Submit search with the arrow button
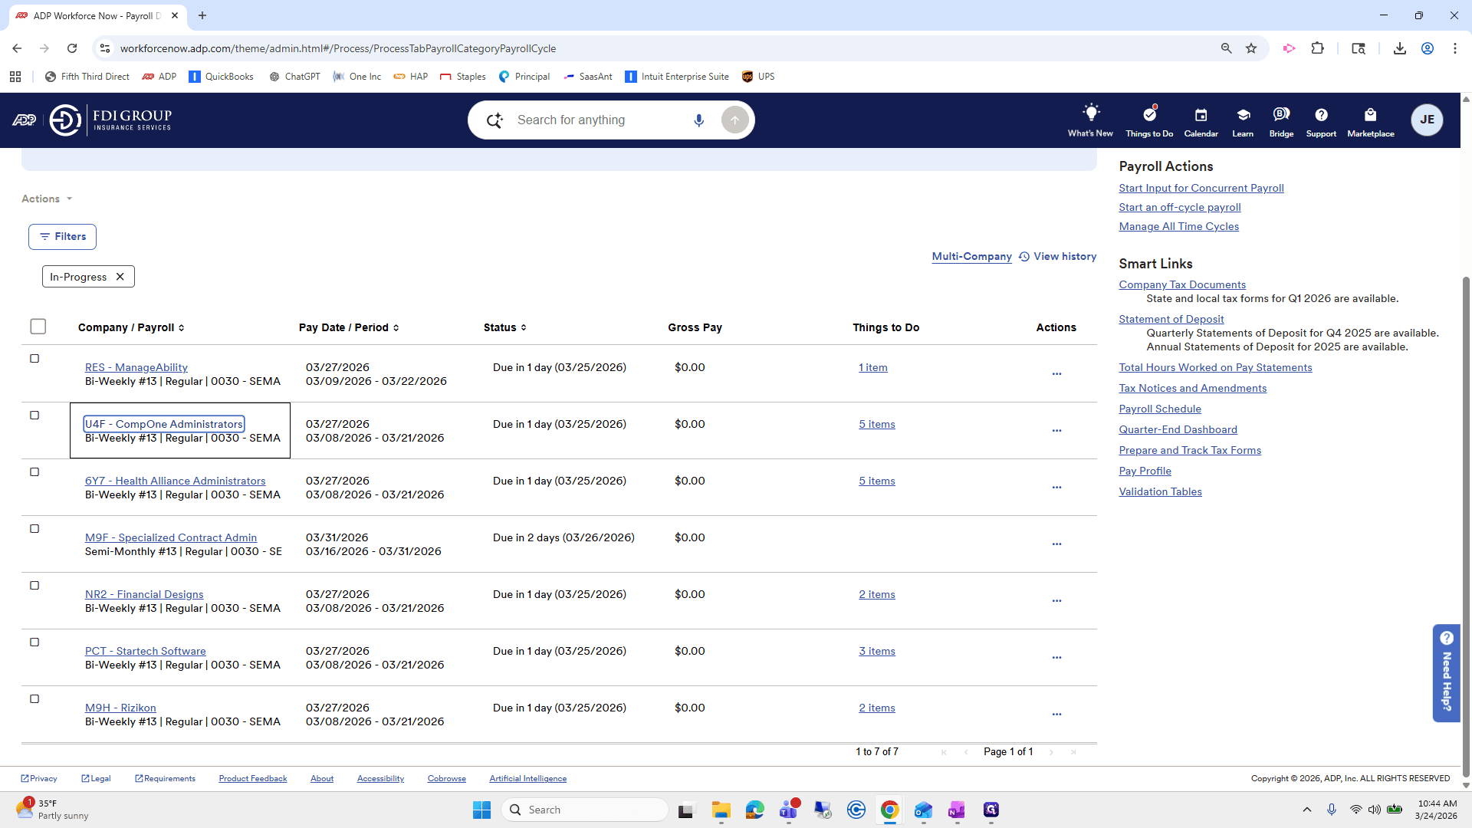Screen dimensions: 1472x828 734,120
